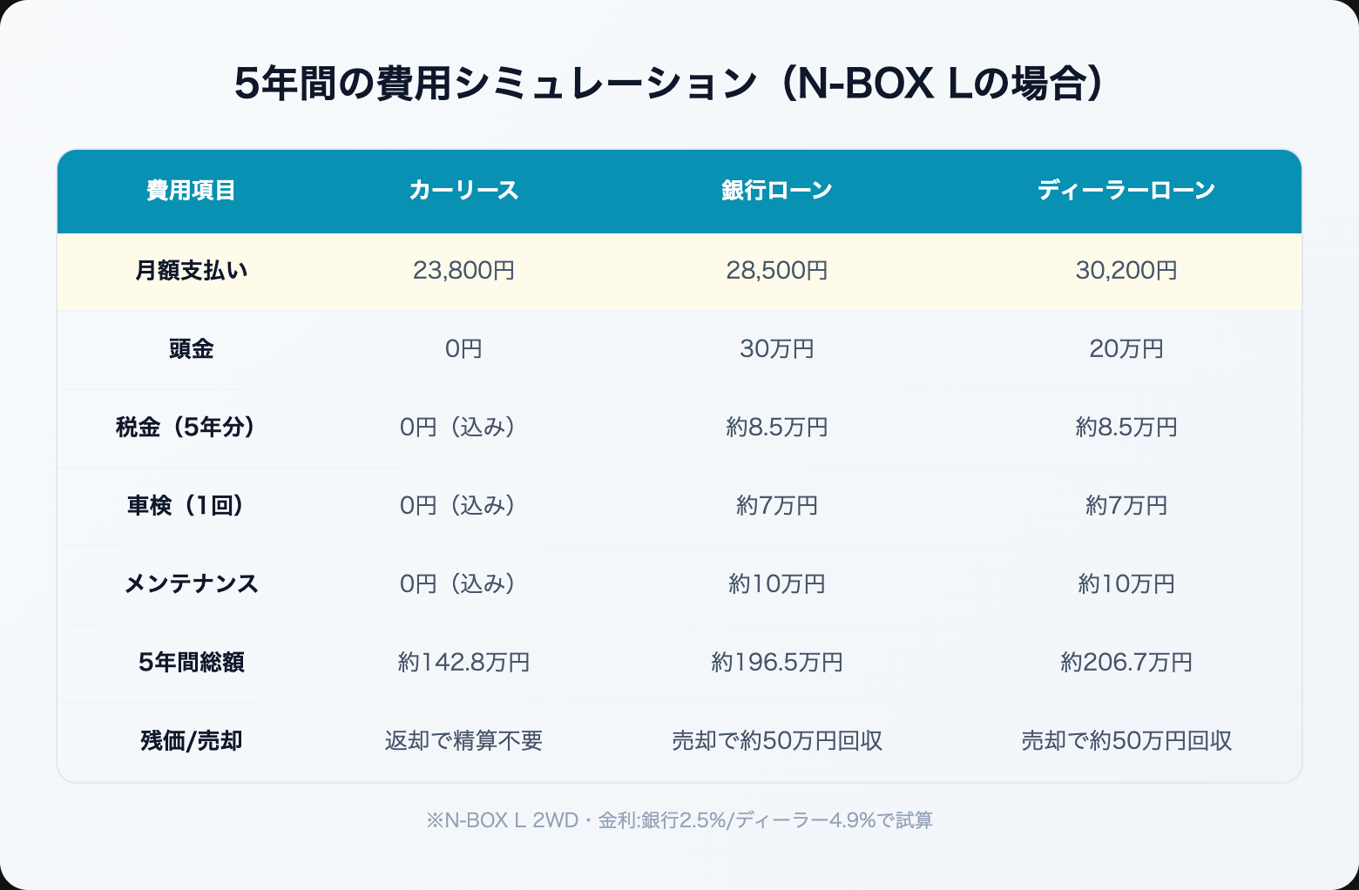The image size is (1359, 890).
Task: Select the 頭金 row label
Action: (x=191, y=349)
